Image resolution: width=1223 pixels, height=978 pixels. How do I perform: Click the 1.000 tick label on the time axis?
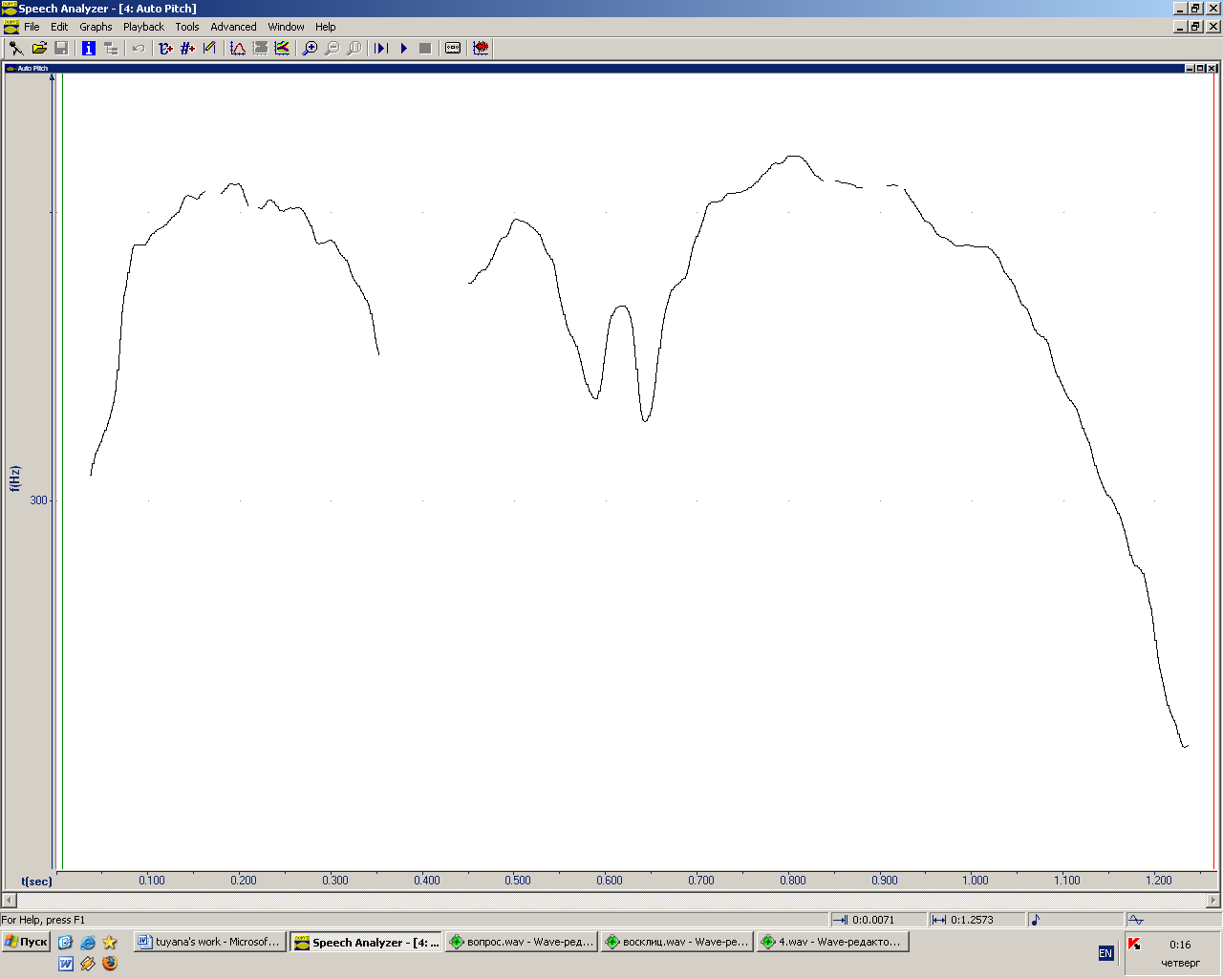[975, 881]
